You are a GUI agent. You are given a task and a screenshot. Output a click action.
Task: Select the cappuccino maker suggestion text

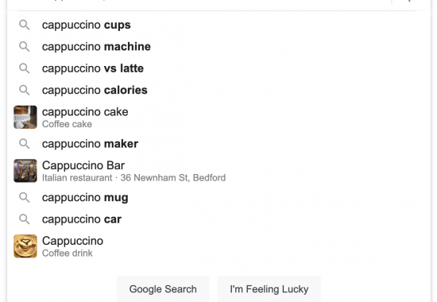click(x=90, y=144)
